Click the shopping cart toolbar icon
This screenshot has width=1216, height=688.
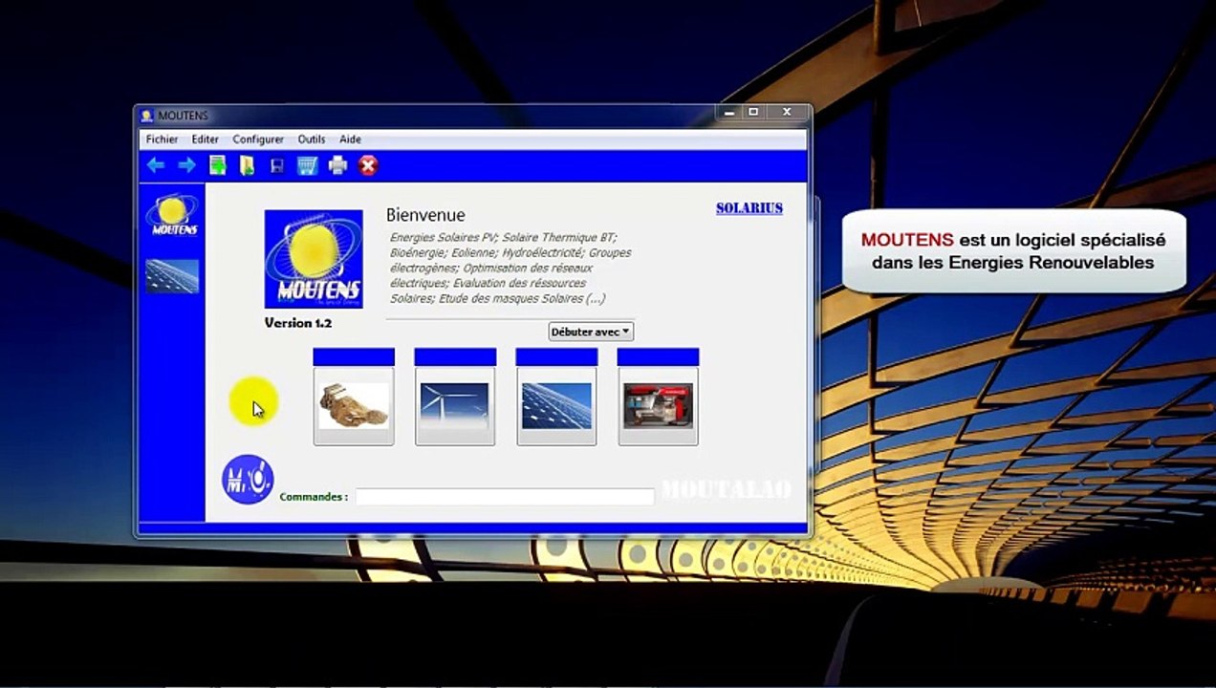307,165
